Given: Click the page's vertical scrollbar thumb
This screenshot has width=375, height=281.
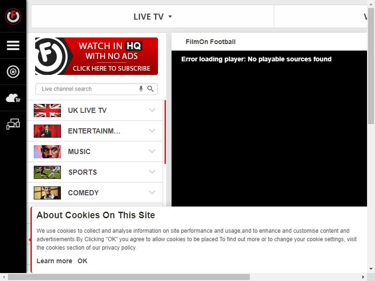Looking at the screenshot, I should [371, 66].
